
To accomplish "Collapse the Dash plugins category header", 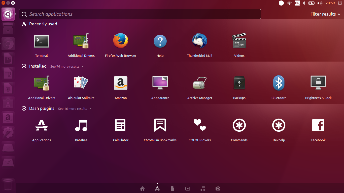I will (x=38, y=108).
